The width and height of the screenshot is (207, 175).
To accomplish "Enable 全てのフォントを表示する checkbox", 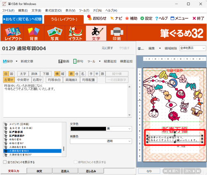I will coord(5,162).
